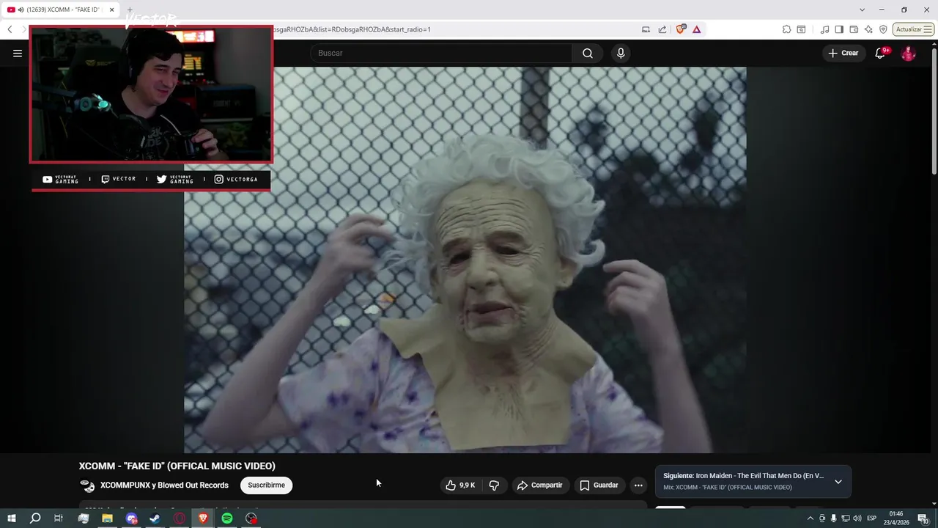Screen dimensions: 938x528
Task: Click the YouTube search magnifier button
Action: click(588, 53)
